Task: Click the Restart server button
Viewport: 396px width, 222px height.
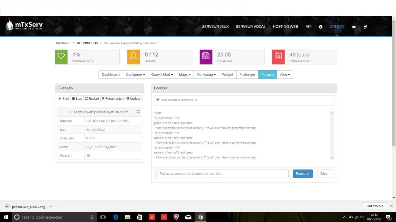Action: [x=92, y=99]
